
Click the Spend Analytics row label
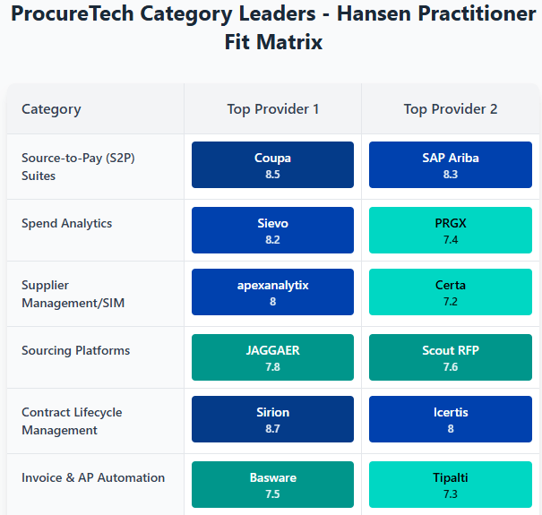coord(66,223)
